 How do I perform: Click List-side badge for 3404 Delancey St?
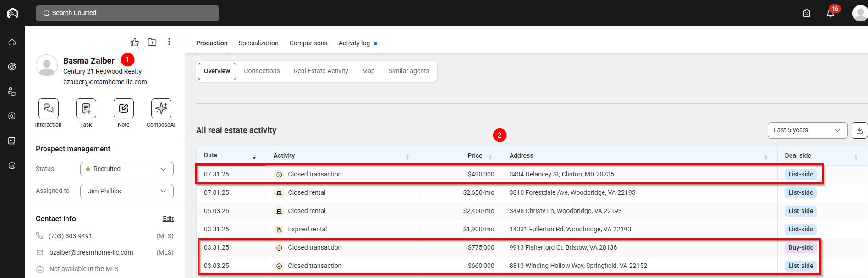[801, 174]
